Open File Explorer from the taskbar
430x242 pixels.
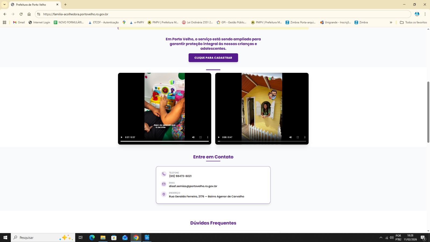(103, 238)
